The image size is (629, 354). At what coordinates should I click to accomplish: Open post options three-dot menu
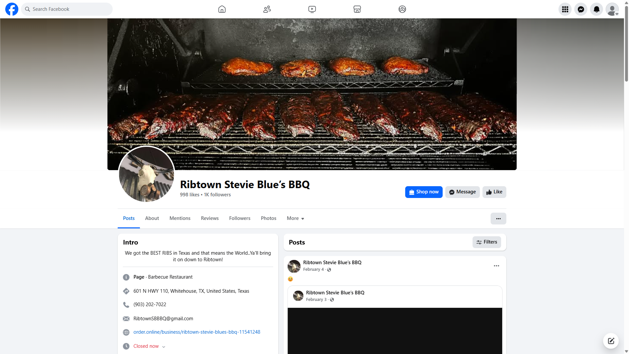click(496, 266)
